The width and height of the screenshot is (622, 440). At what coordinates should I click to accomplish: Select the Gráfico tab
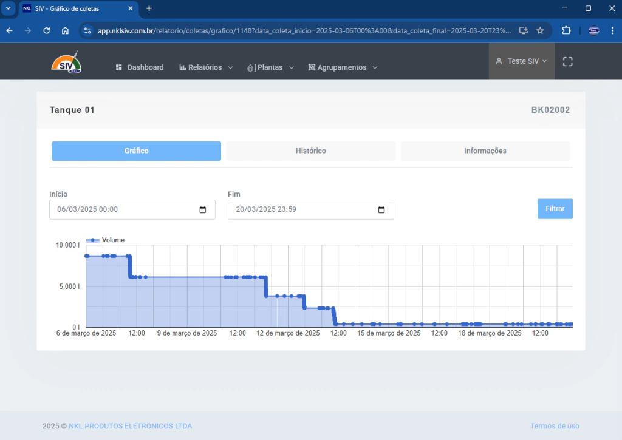click(x=136, y=151)
